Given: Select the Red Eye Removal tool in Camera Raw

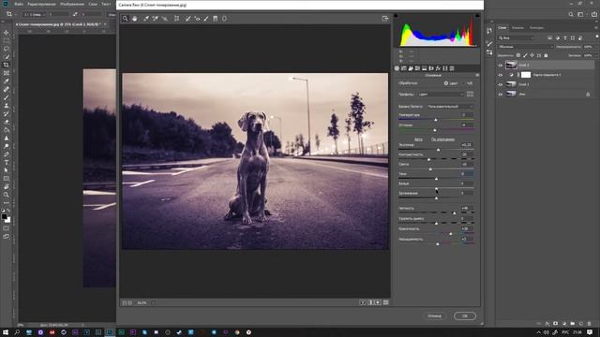Looking at the screenshot, I should coord(197,19).
